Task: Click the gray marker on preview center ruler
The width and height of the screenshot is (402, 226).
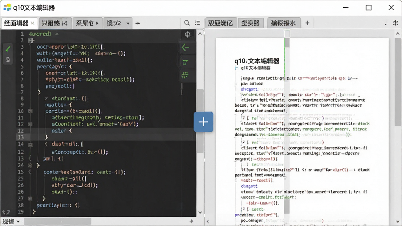Action: tap(287, 43)
